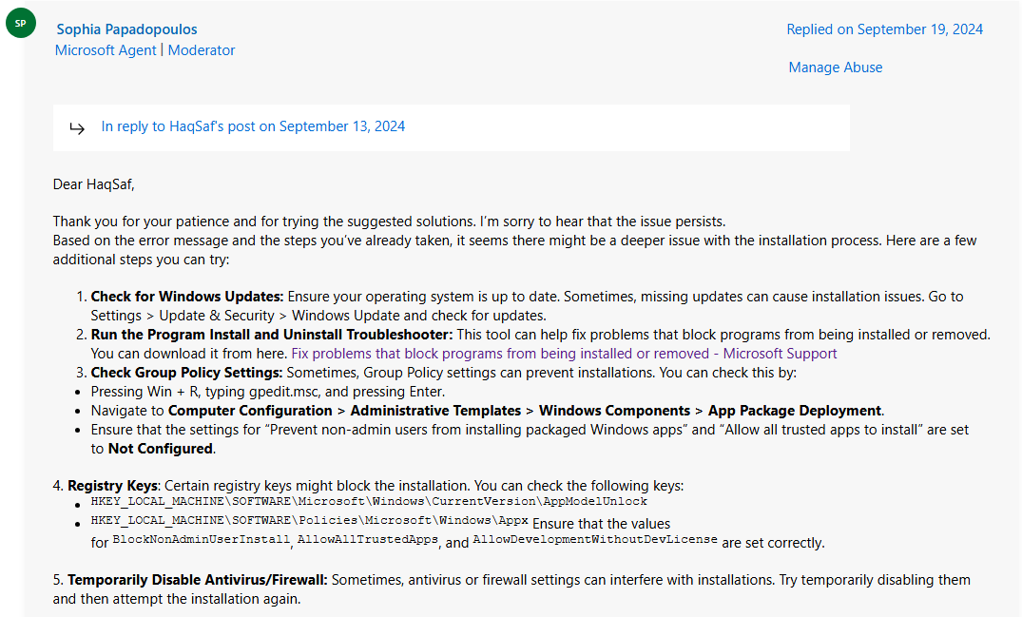Click Temporarily Disable Antivirus/Firewall heading
Image resolution: width=1022 pixels, height=617 pixels.
click(198, 580)
